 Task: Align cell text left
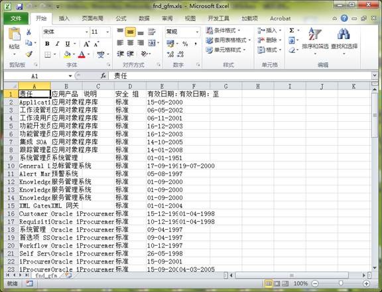click(120, 43)
